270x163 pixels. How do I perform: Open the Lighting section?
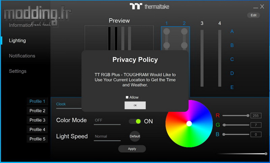tap(18, 41)
